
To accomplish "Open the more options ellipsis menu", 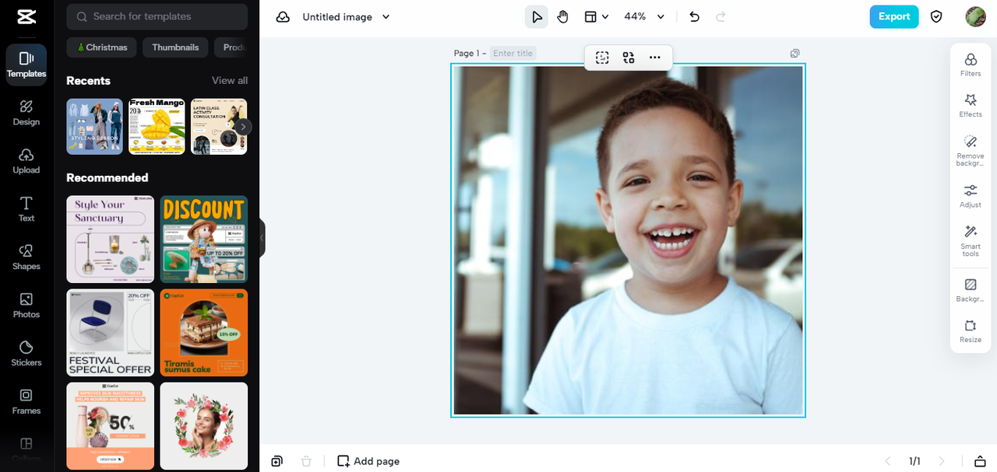I will click(655, 58).
